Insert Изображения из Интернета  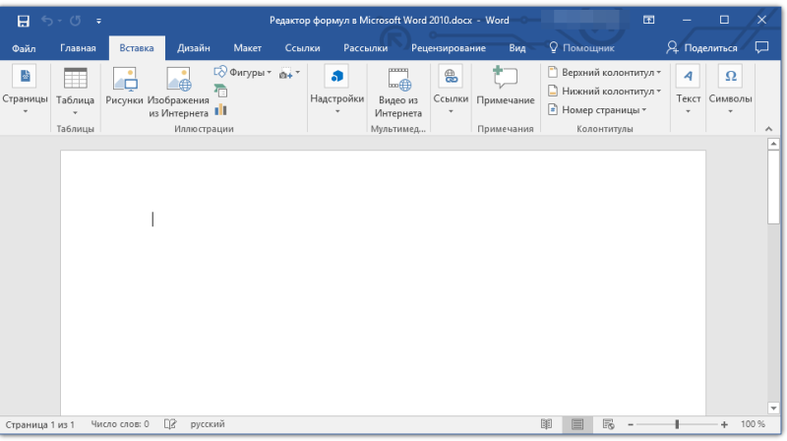[178, 93]
